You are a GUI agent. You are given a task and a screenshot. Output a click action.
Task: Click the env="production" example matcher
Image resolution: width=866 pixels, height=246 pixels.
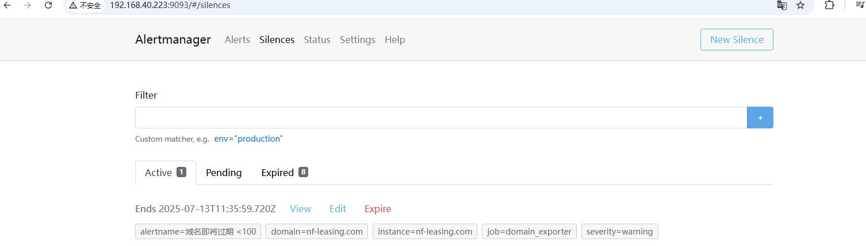pos(248,139)
